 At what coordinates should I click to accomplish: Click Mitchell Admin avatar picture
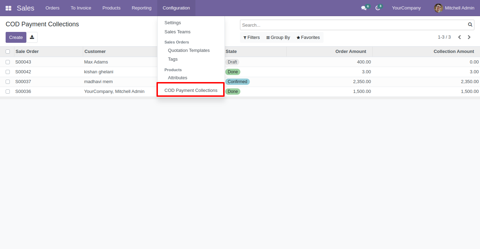(438, 8)
